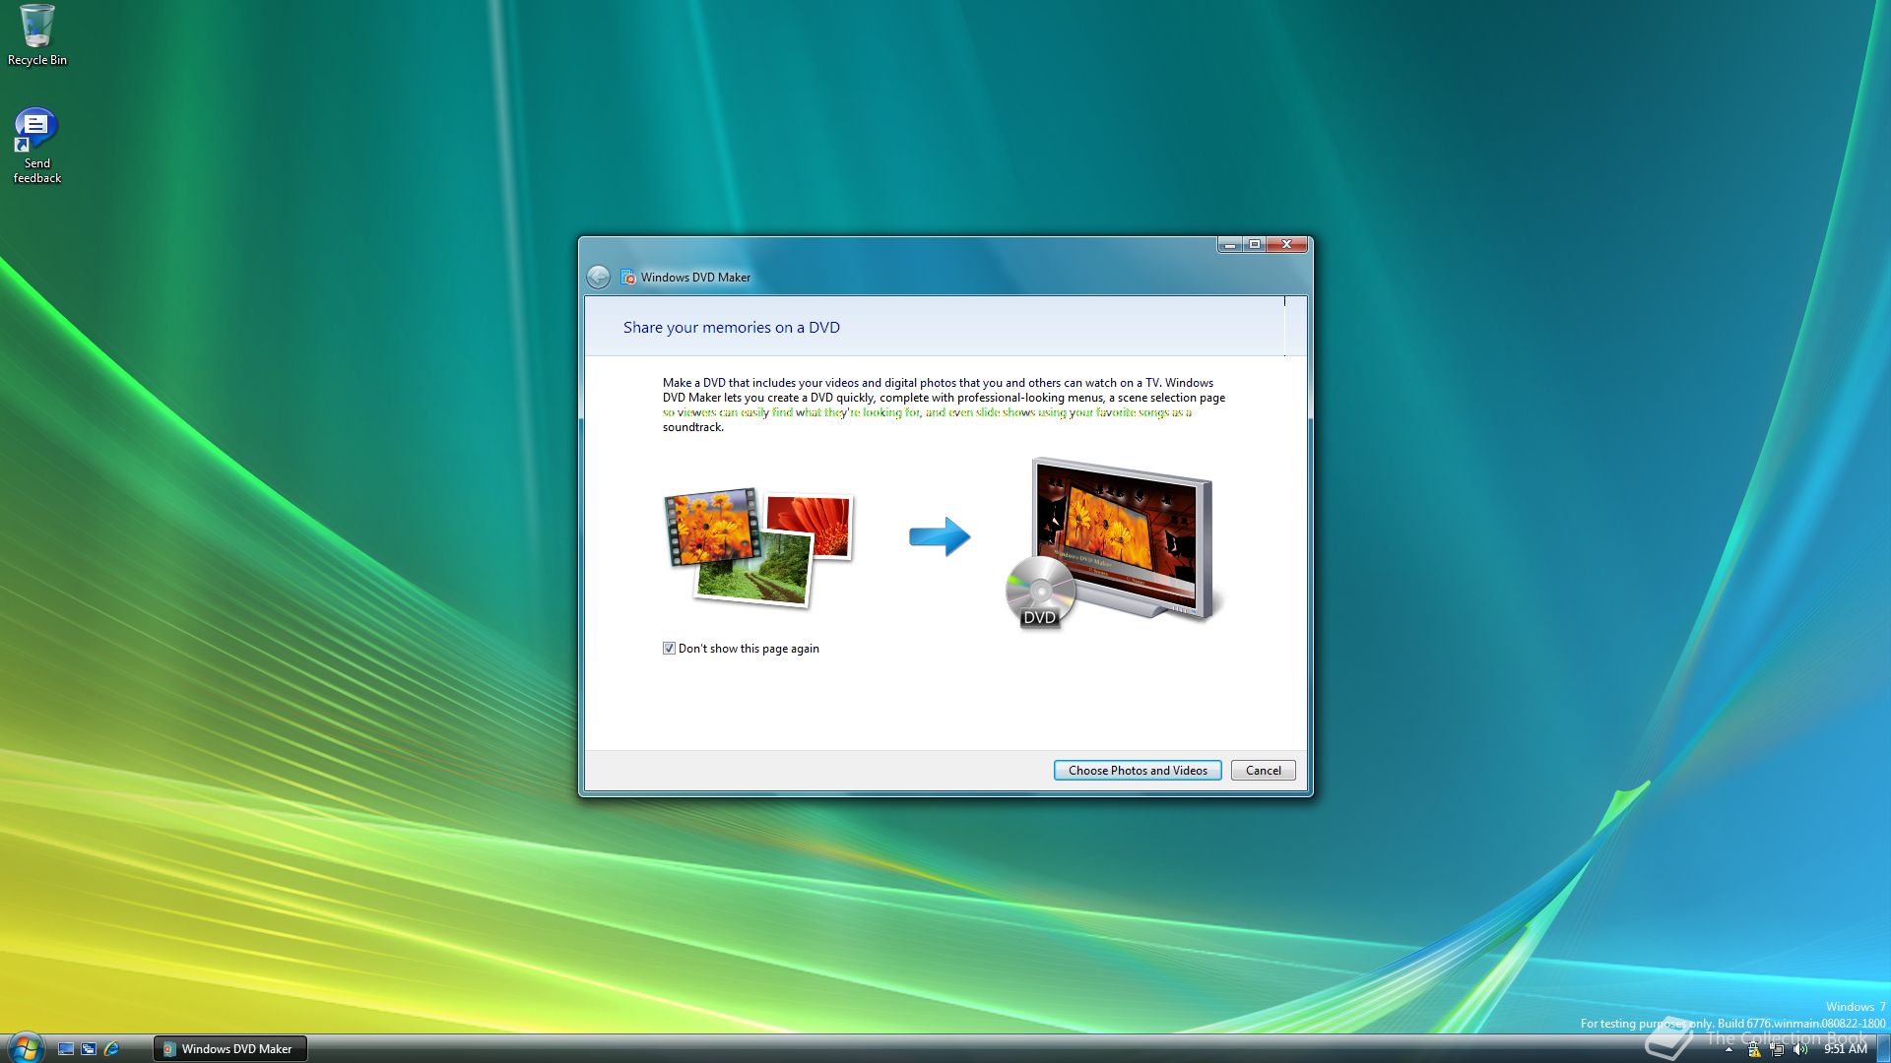Viewport: 1891px width, 1063px height.
Task: Click the Share your memories on a DVD heading
Action: pyautogui.click(x=732, y=328)
